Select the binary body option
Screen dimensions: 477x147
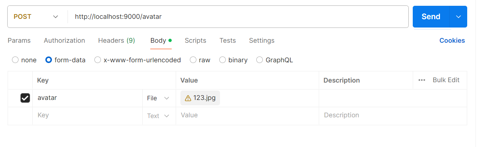tap(223, 60)
